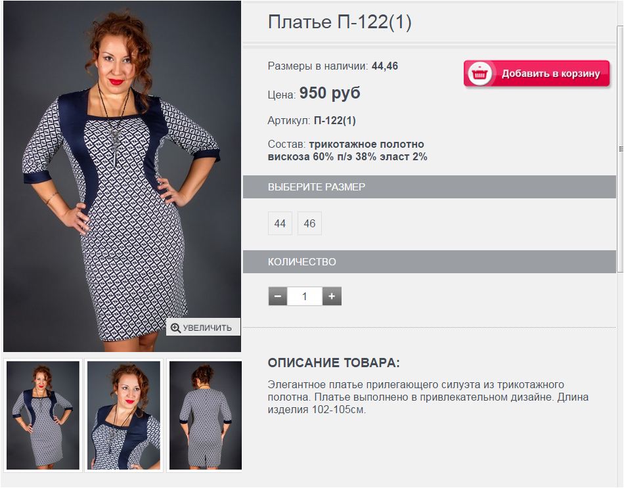
Task: Select size 46
Action: point(309,223)
